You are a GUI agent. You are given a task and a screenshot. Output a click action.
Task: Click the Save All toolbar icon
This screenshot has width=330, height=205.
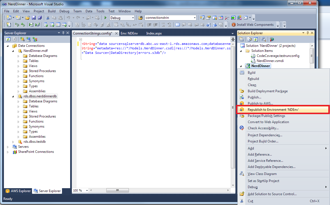(40, 18)
